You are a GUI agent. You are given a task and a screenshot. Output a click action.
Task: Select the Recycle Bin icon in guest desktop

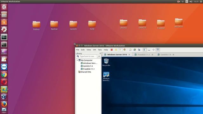coord(106,62)
